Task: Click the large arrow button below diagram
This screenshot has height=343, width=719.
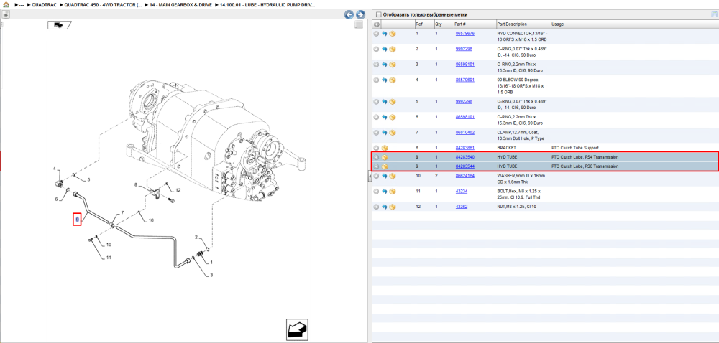Action: coord(297,330)
